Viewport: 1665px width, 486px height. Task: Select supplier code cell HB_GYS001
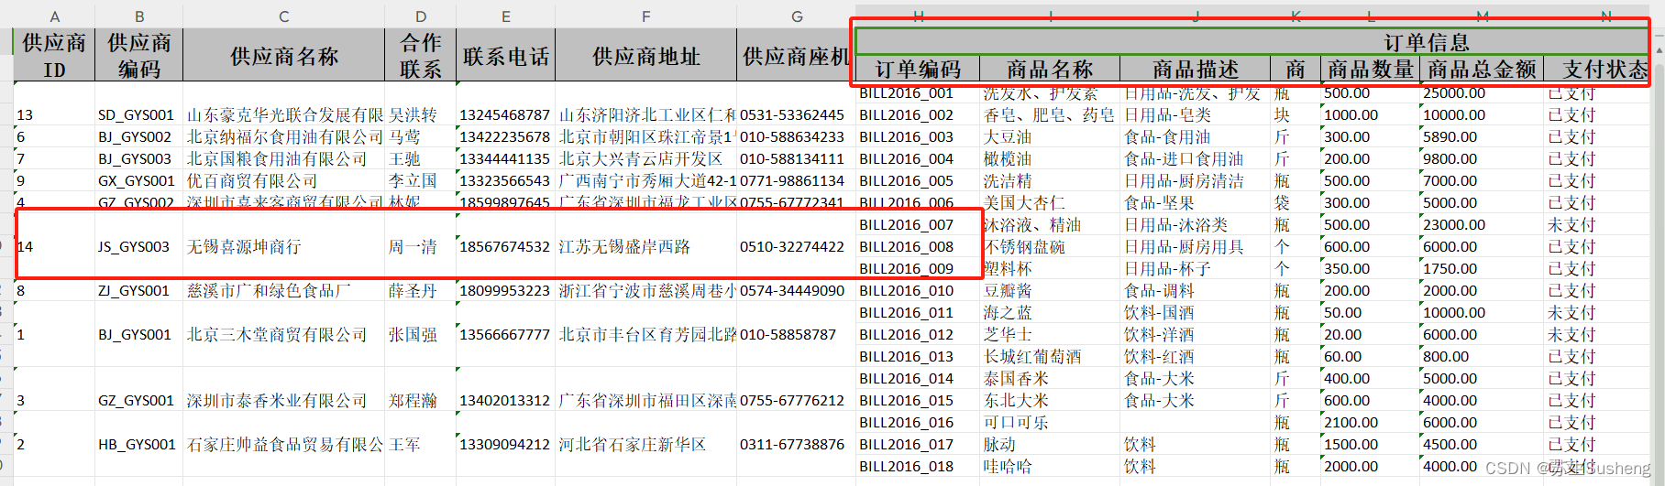[x=137, y=445]
